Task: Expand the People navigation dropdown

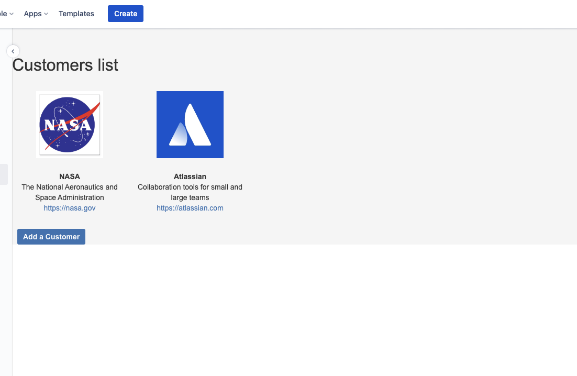Action: click(x=5, y=14)
